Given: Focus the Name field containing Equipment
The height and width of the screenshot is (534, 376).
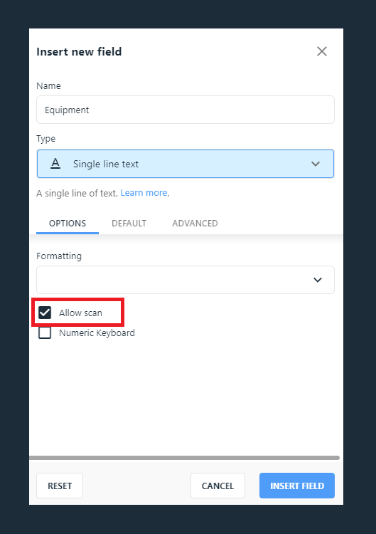Looking at the screenshot, I should point(186,110).
